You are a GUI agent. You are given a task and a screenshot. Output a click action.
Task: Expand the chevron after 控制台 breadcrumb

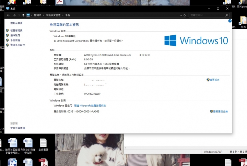[44, 15]
